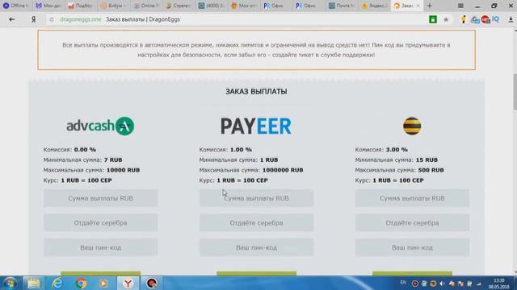Click the 'ЗАКАЗ ВЫПЛАТЫ' heading

point(256,92)
